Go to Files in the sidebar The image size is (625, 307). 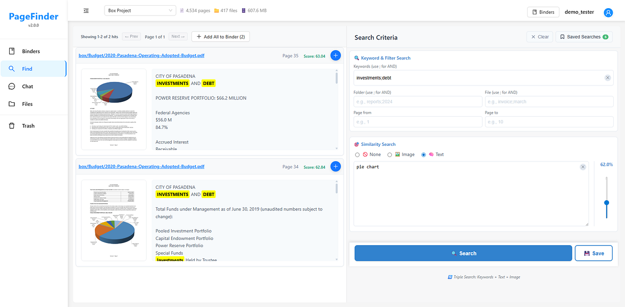click(34, 104)
